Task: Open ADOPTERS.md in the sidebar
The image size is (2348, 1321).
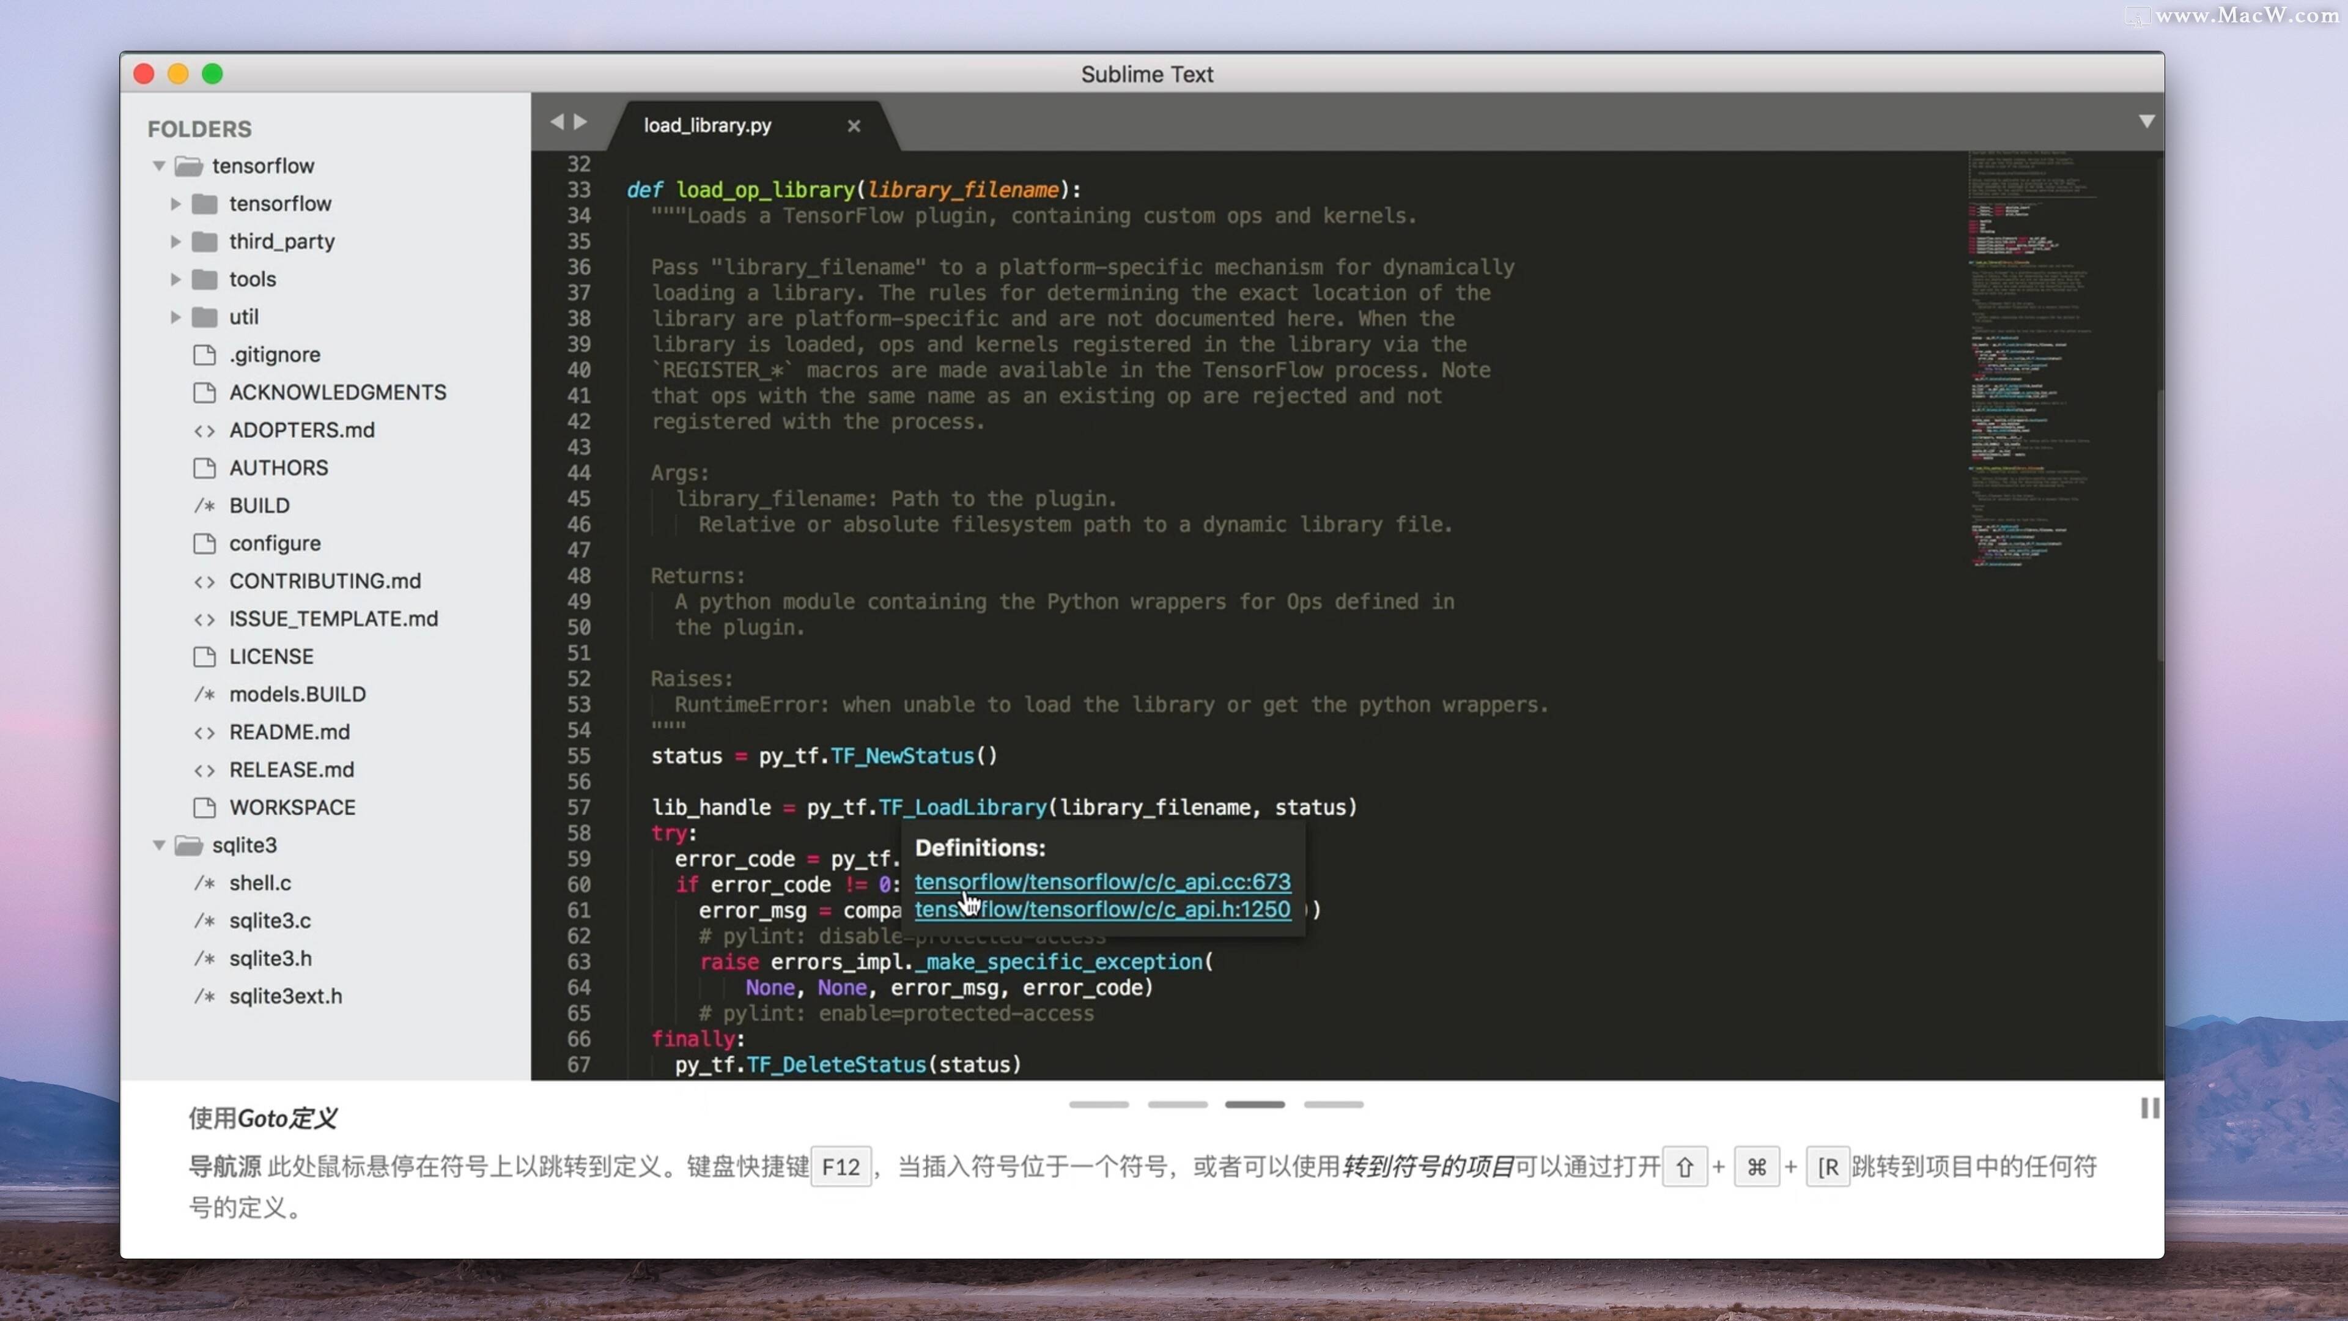Action: pos(301,431)
